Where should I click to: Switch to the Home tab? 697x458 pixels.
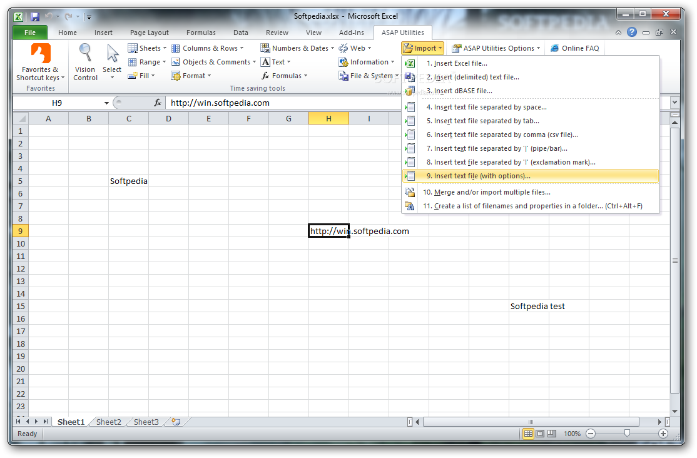[x=67, y=33]
